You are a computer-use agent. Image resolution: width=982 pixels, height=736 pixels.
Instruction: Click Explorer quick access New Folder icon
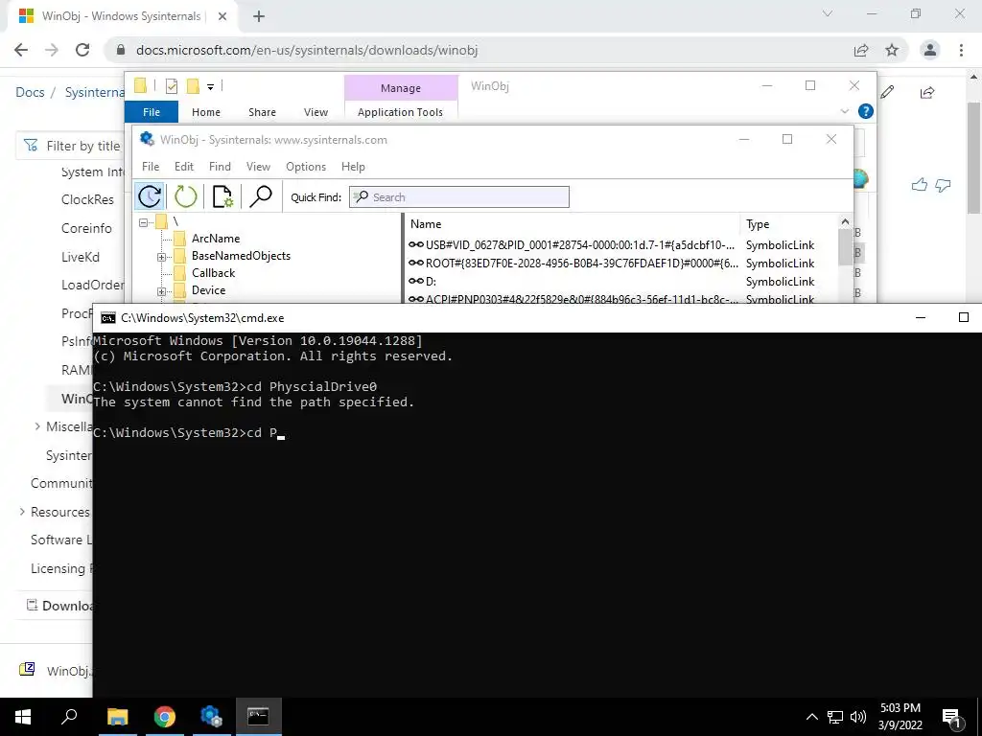click(x=194, y=86)
